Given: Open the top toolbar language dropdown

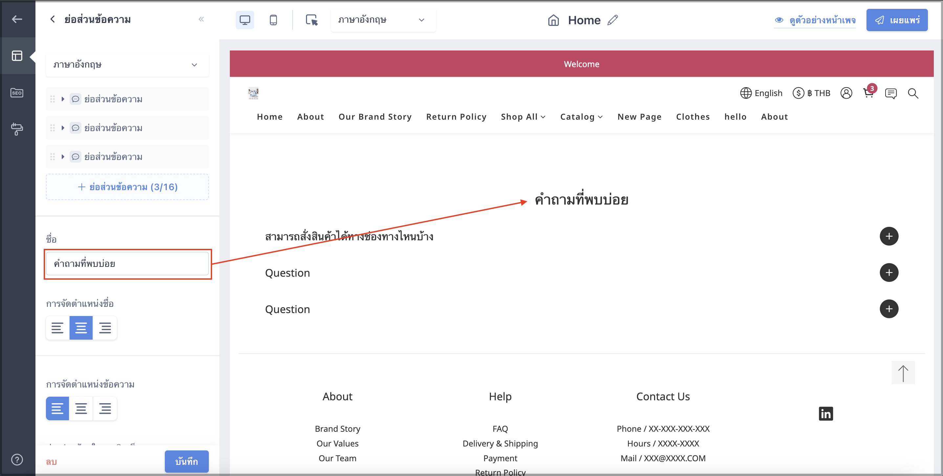Looking at the screenshot, I should tap(383, 20).
